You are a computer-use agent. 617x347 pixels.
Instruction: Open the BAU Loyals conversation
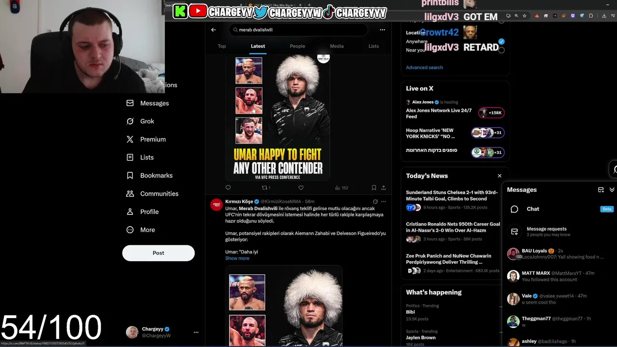pyautogui.click(x=559, y=254)
